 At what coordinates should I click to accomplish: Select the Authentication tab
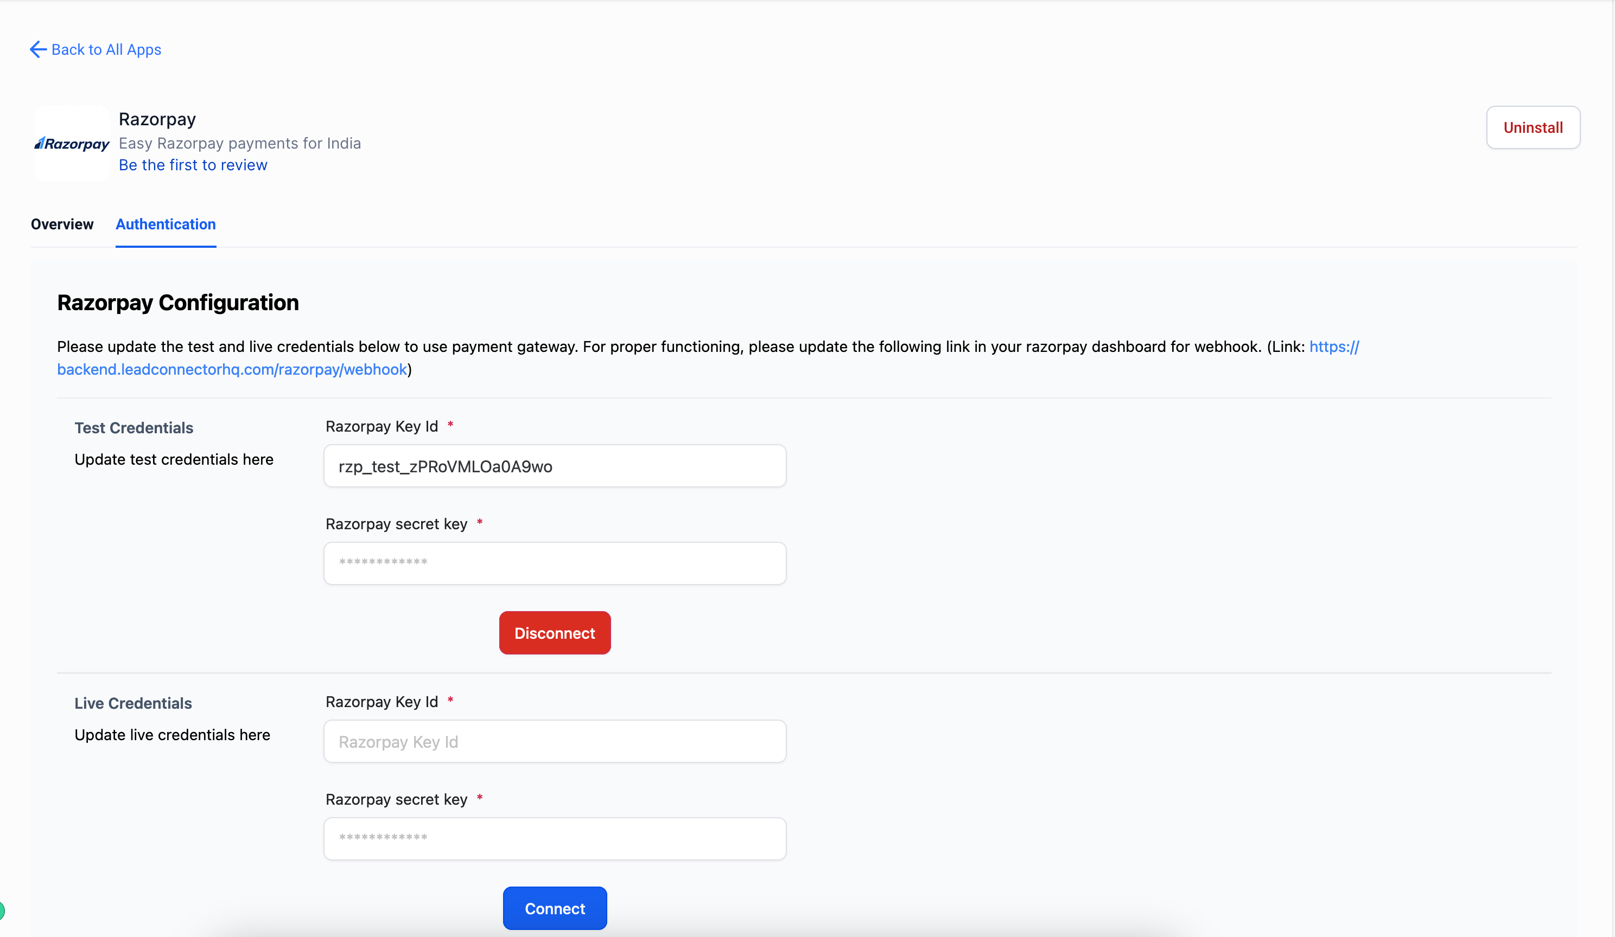pyautogui.click(x=166, y=224)
